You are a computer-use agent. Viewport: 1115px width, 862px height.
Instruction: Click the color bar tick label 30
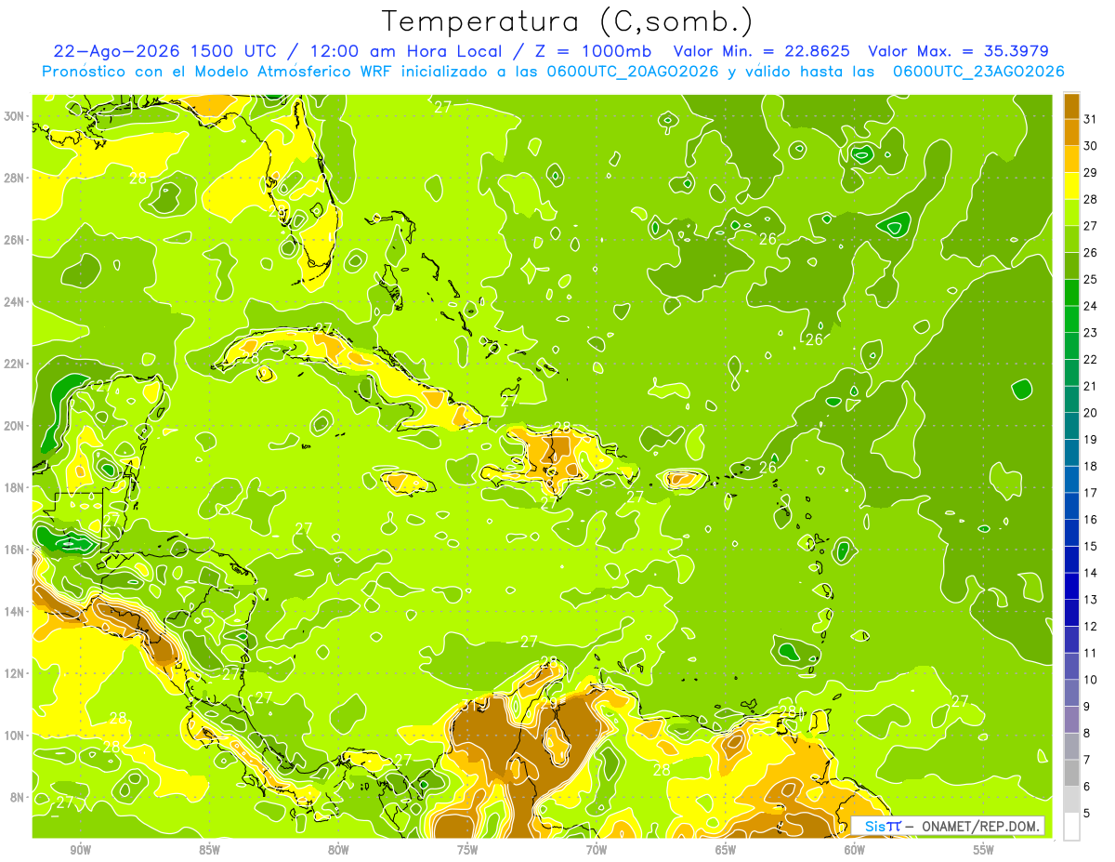(1091, 145)
